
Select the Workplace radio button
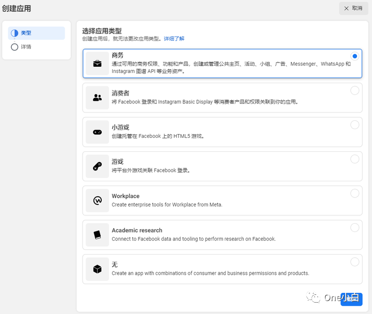point(354,193)
